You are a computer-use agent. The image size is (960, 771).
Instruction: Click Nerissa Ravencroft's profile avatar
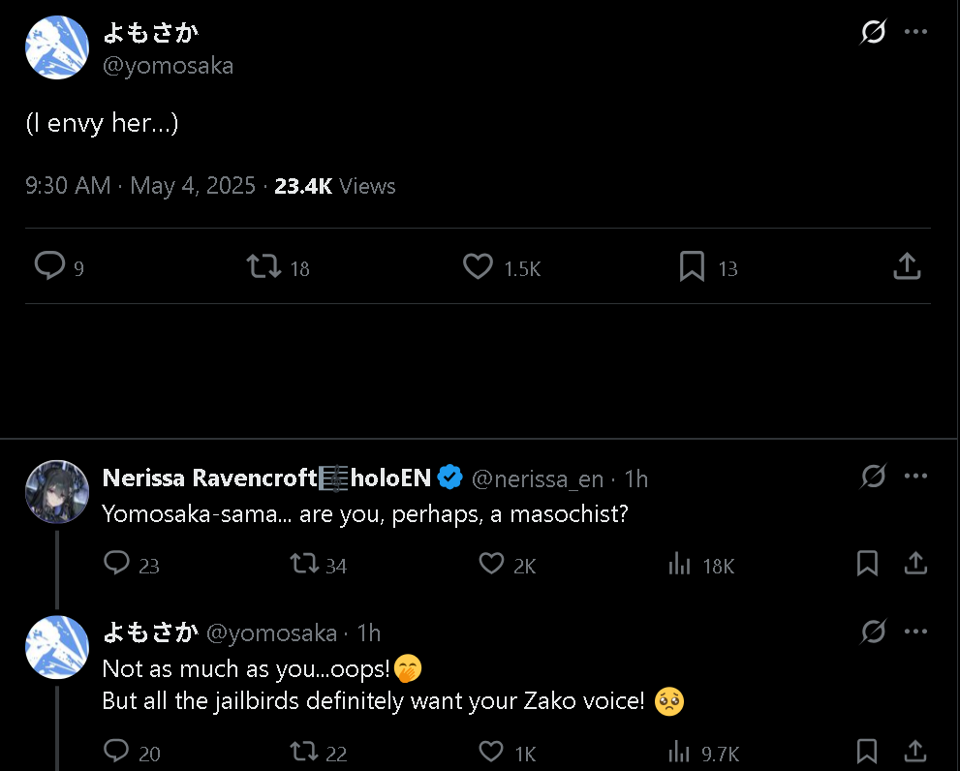coord(57,491)
